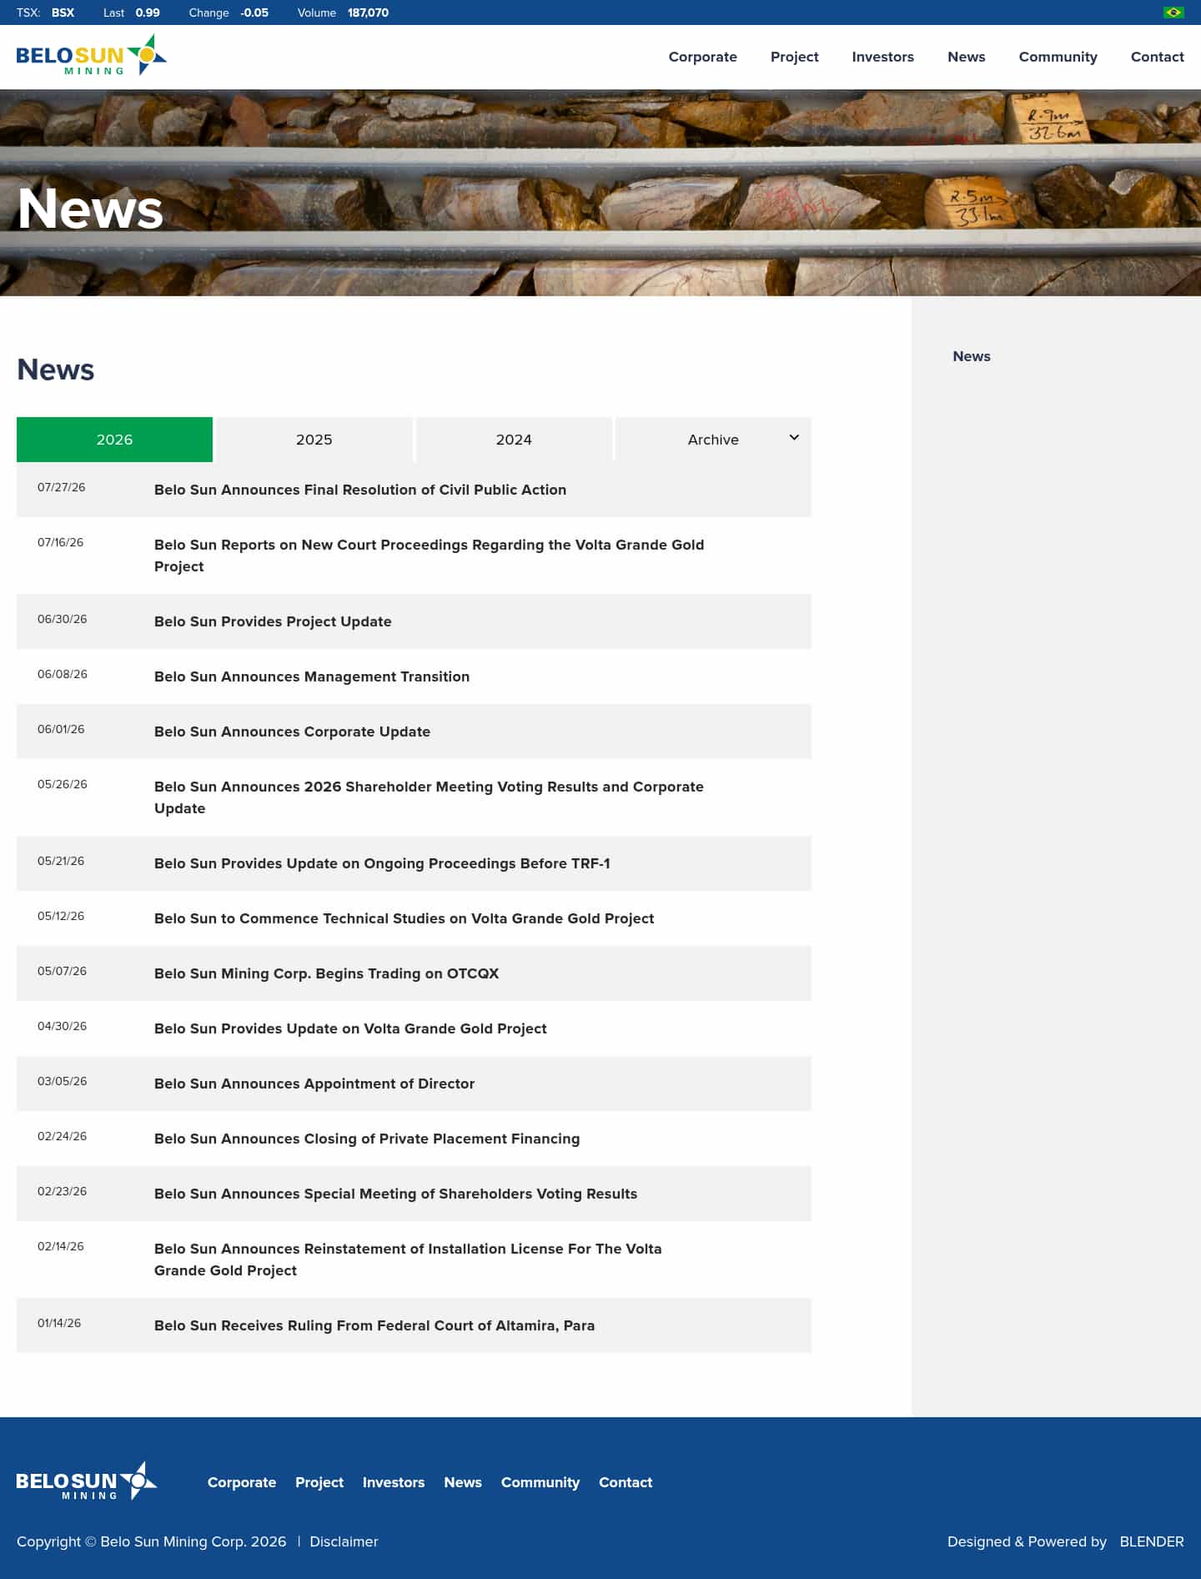
Task: Open the Contact page from header
Action: [1158, 57]
